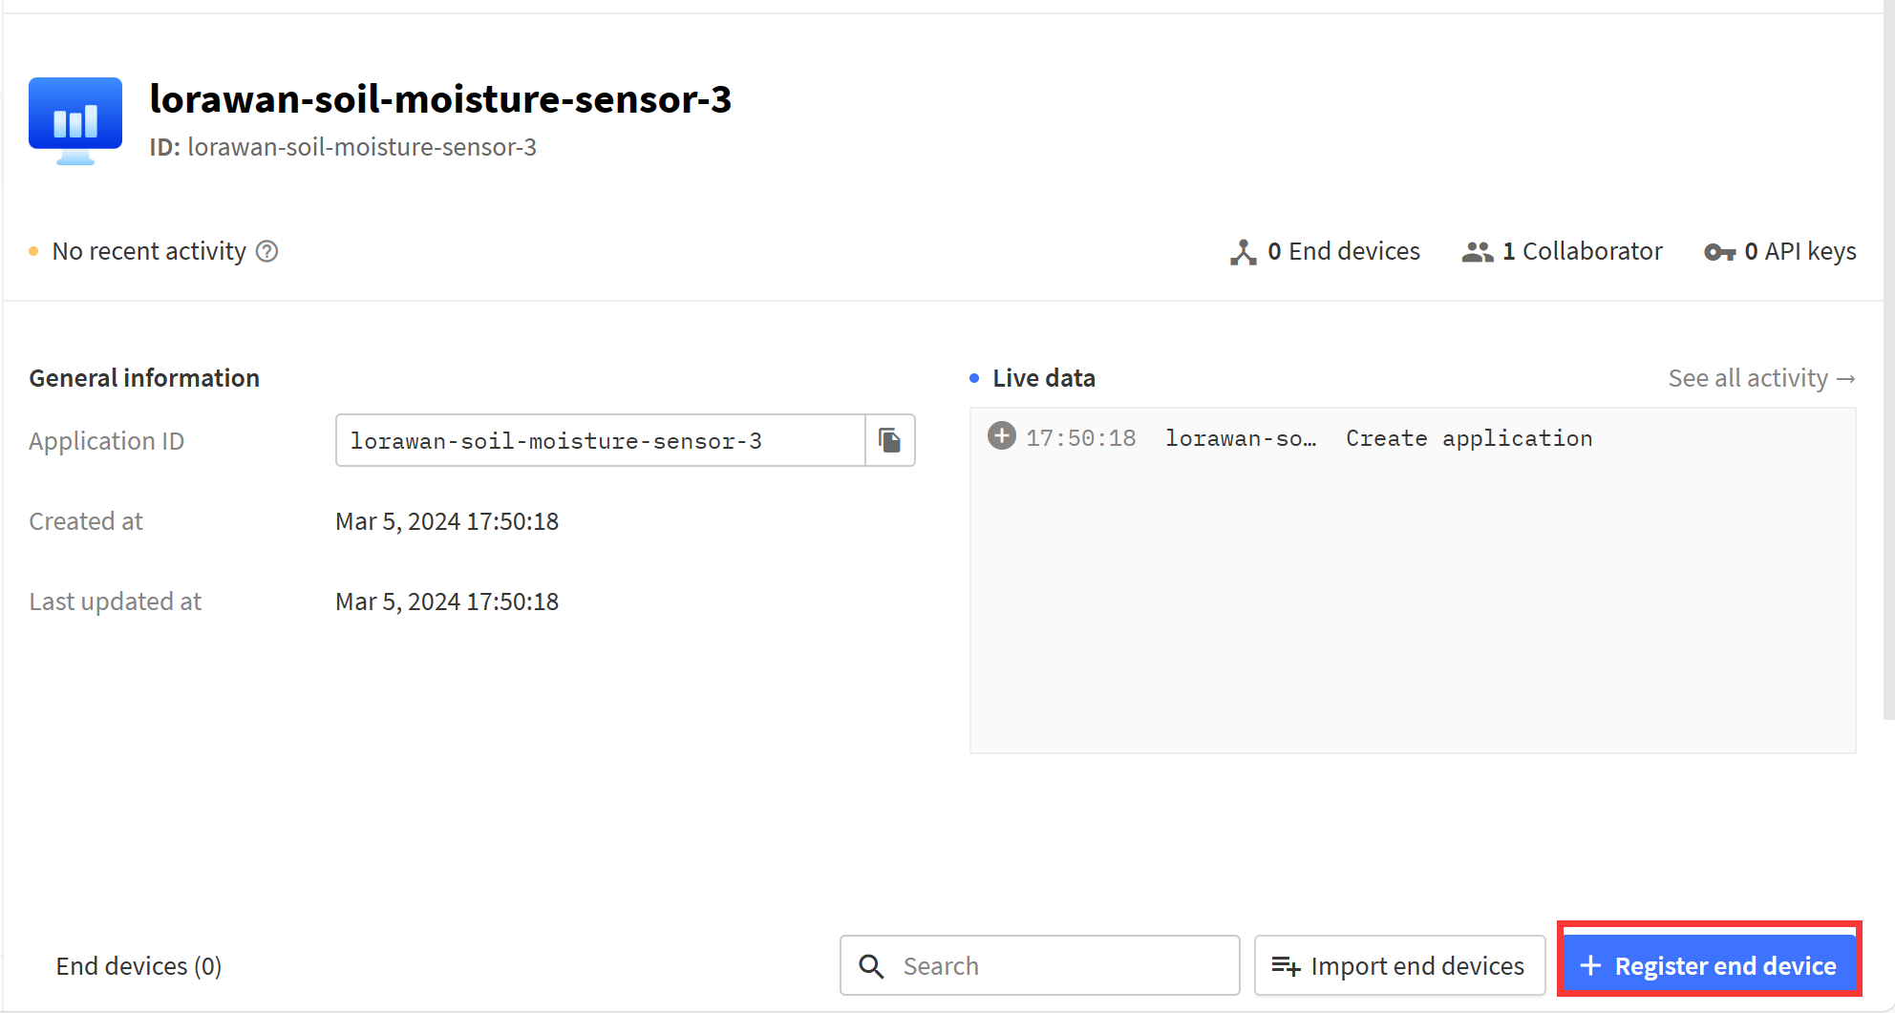Viewport: 1895px width, 1013px height.
Task: Focus the end devices Search field
Action: point(1040,965)
